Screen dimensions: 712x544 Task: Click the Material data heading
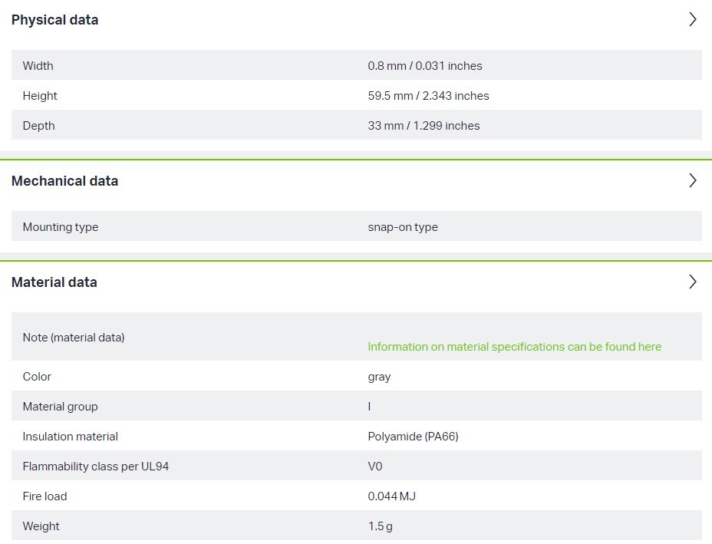tap(54, 282)
